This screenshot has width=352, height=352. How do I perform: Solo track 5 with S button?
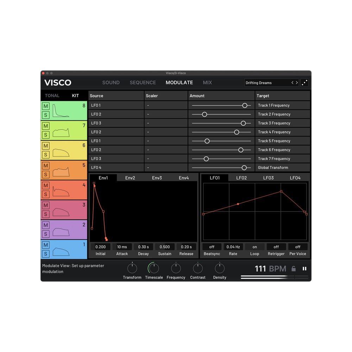[46, 174]
